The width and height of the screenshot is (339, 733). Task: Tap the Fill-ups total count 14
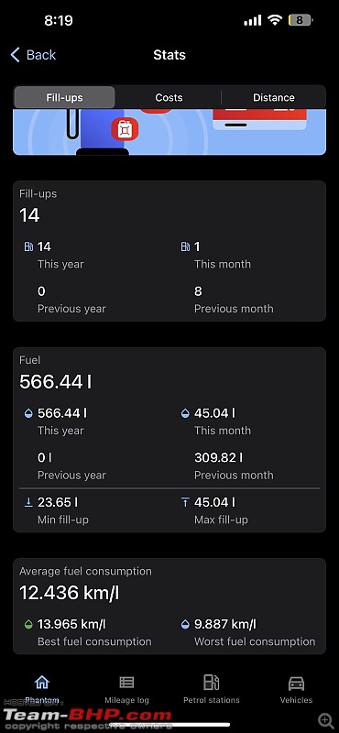pos(29,215)
